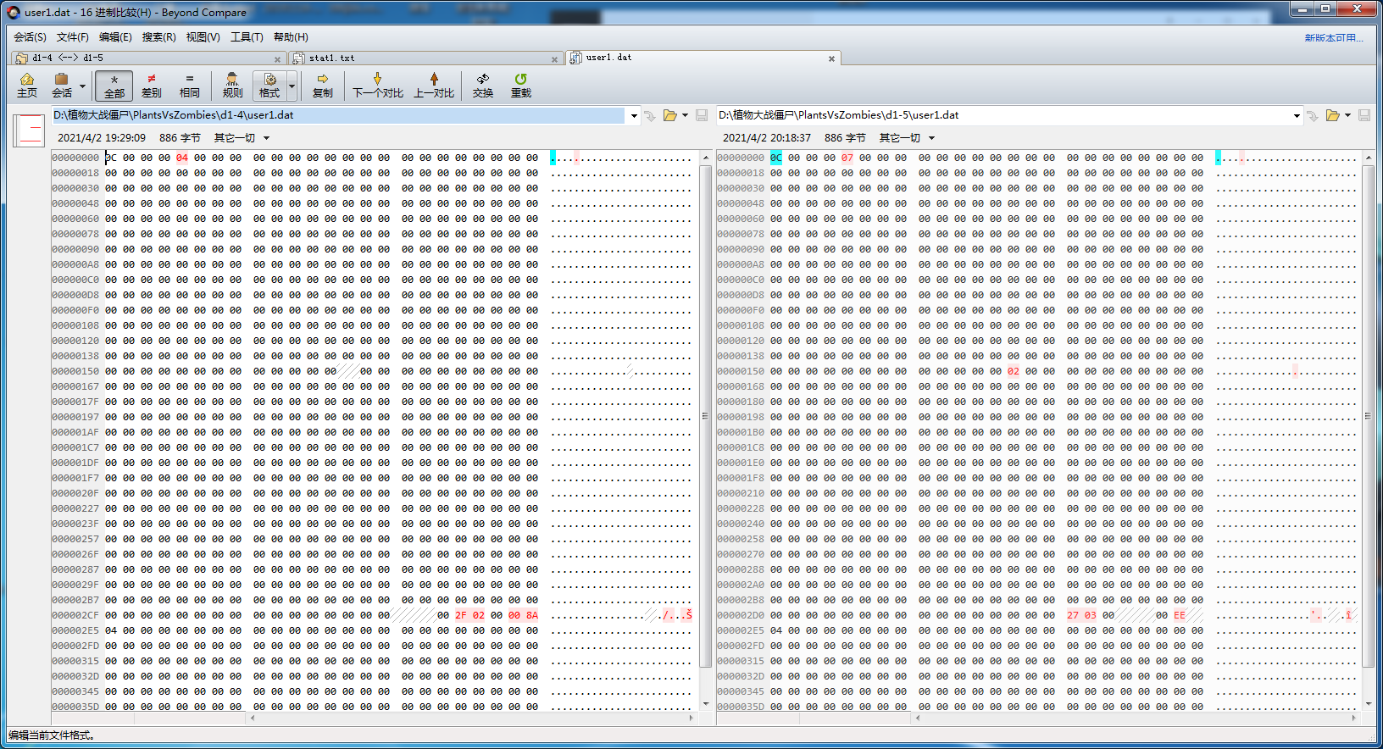
Task: Expand the left d1-4 path history dropdown
Action: (x=634, y=116)
